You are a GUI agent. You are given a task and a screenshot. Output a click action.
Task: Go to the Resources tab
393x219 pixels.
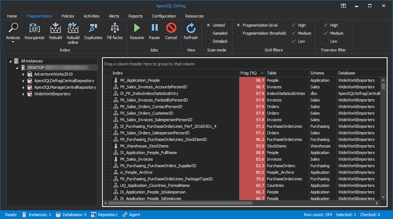point(195,16)
